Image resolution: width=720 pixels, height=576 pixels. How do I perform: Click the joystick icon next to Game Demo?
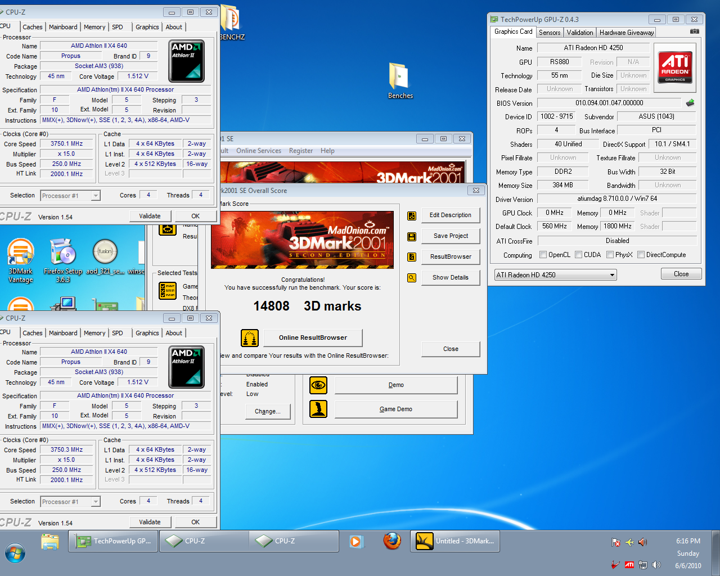pos(318,409)
